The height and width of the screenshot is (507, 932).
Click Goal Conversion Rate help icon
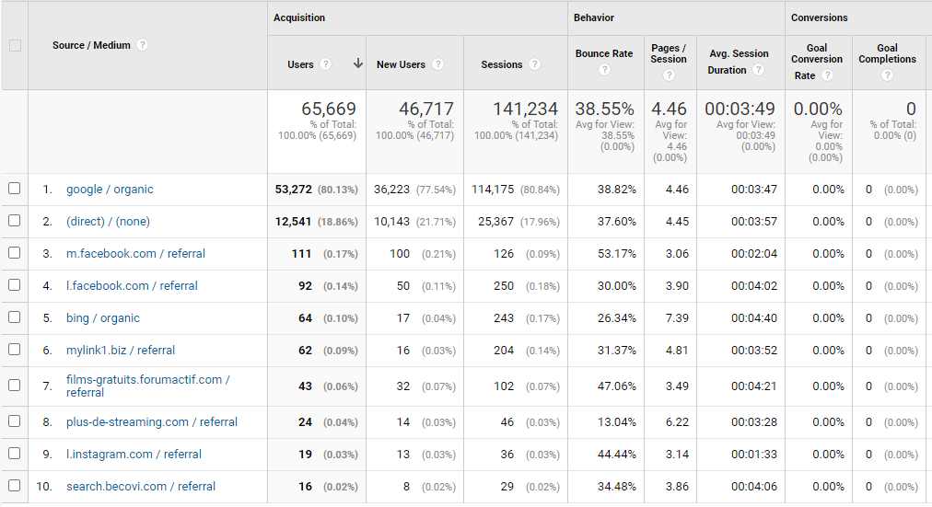[827, 75]
